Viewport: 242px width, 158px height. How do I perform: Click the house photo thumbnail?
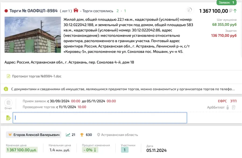coord(33,35)
